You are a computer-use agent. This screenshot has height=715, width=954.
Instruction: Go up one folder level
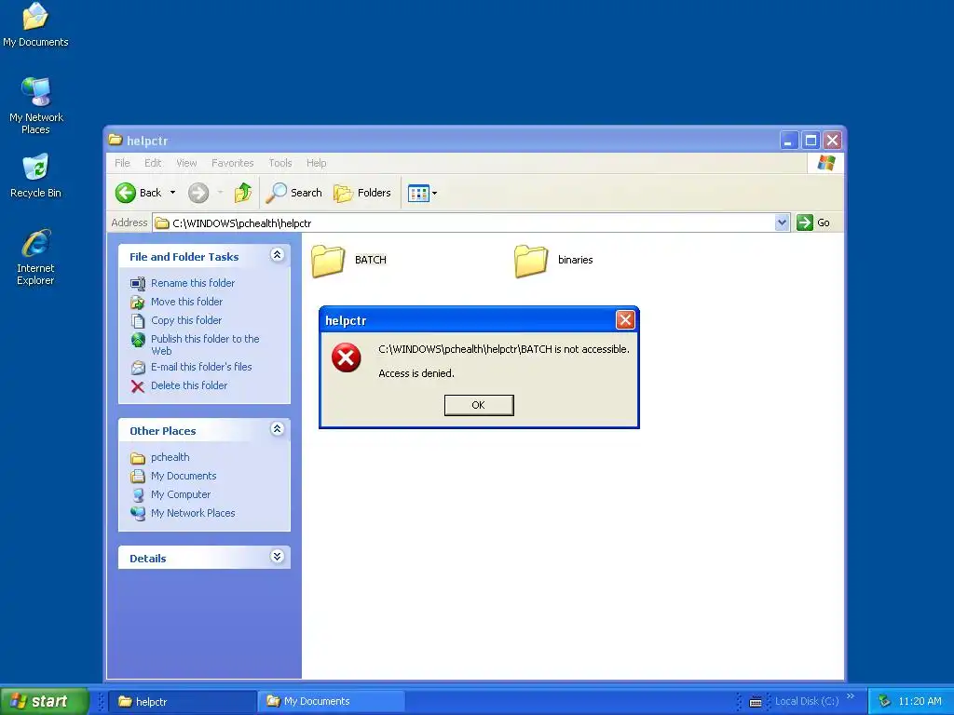243,193
